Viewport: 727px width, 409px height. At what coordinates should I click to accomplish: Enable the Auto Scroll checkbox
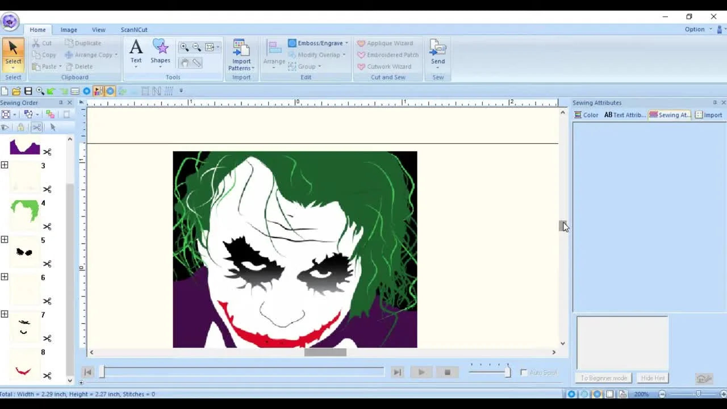pos(524,373)
